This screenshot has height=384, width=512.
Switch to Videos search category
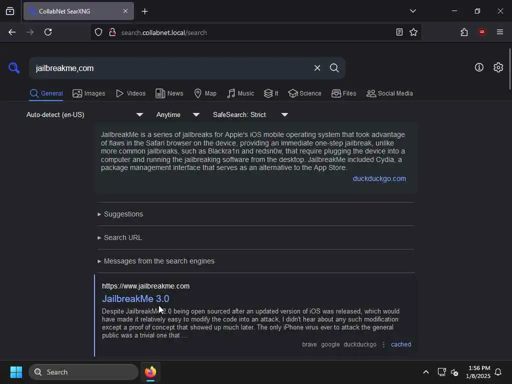(x=130, y=93)
